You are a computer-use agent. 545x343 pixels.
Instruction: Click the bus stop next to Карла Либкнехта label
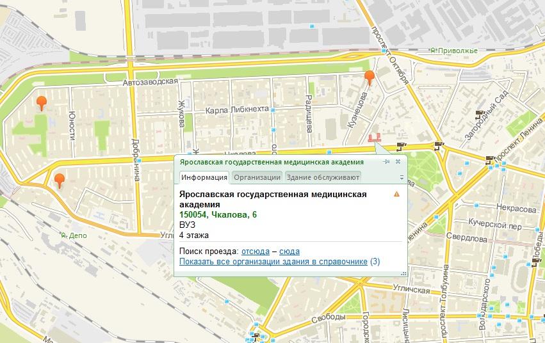click(x=273, y=110)
